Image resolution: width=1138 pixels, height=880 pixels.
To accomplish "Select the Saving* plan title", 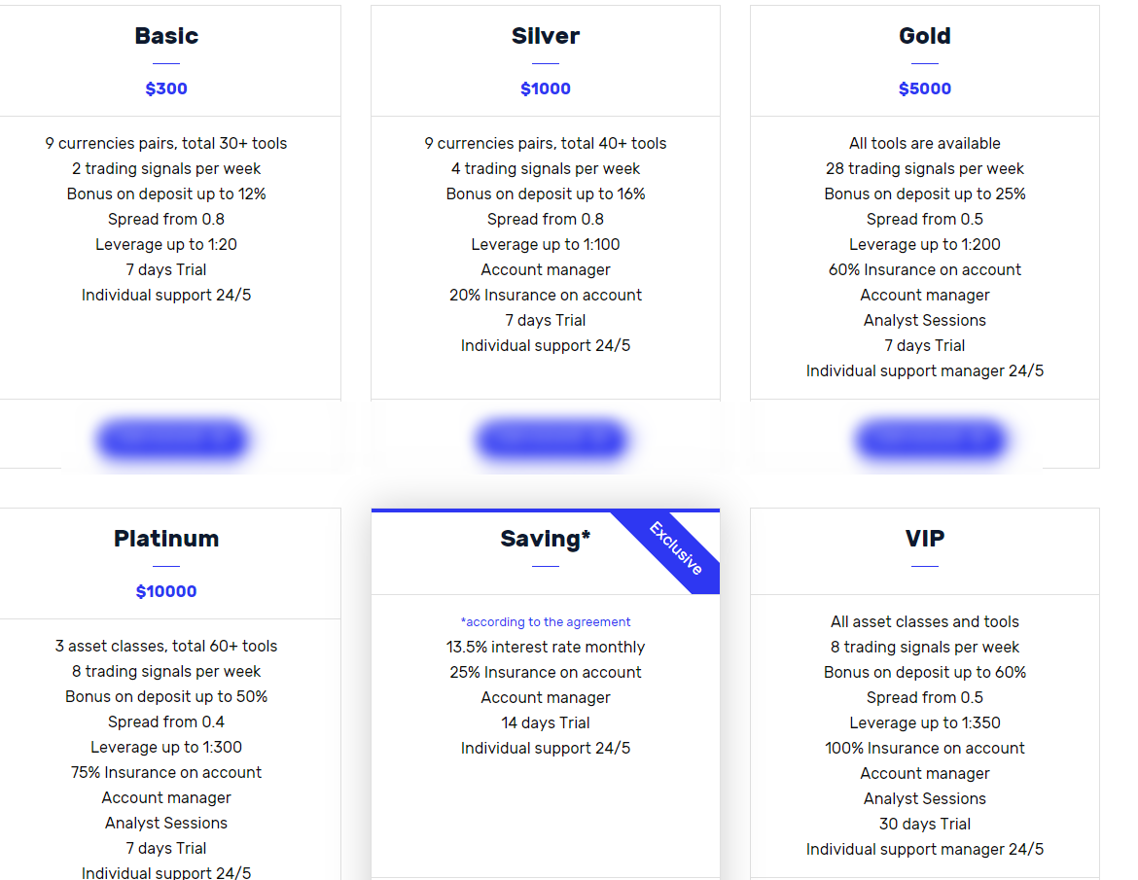I will (546, 539).
